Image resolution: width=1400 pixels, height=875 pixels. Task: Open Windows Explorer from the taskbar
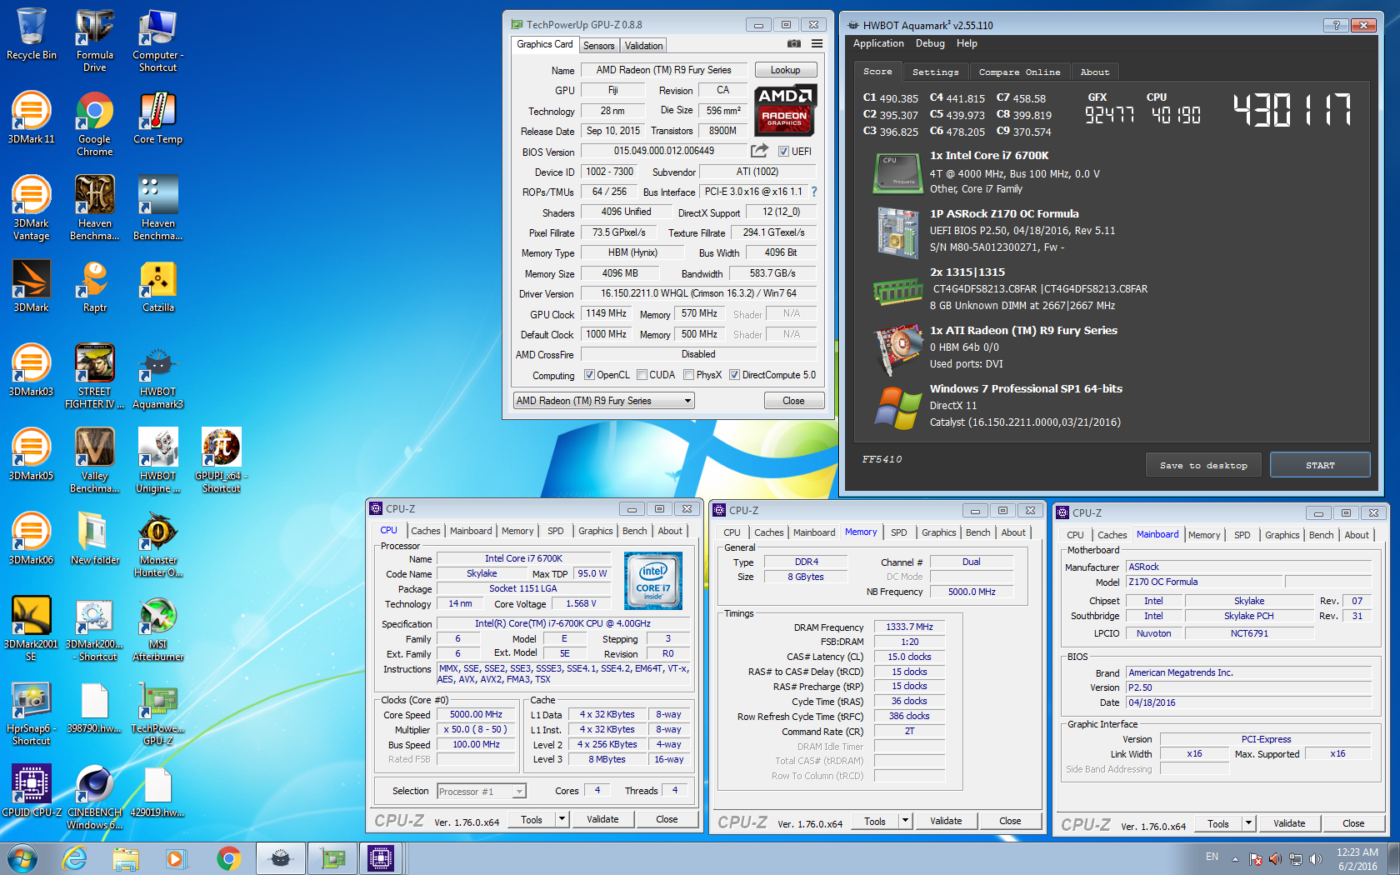(126, 858)
